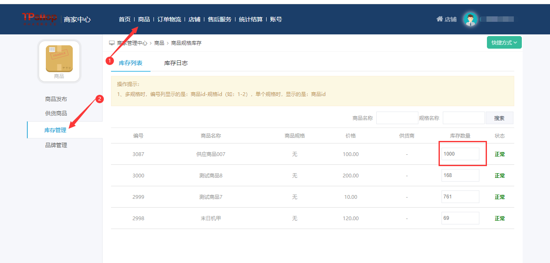
Task: Click the TPshop logo
Action: pos(40,18)
